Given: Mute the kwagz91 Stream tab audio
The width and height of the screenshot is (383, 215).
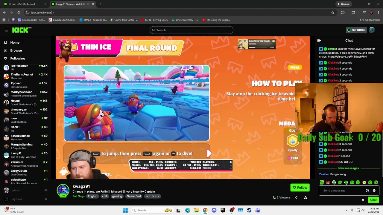Looking at the screenshot, I should (88, 4).
